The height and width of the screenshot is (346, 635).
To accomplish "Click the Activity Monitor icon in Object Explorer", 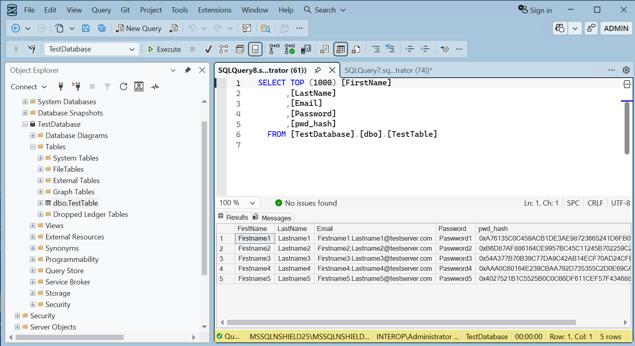I will click(x=155, y=86).
